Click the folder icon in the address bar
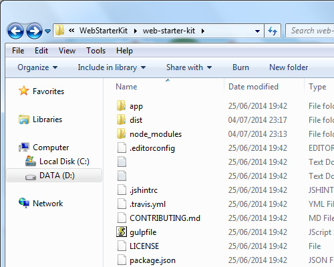The image size is (334, 267). (x=59, y=30)
